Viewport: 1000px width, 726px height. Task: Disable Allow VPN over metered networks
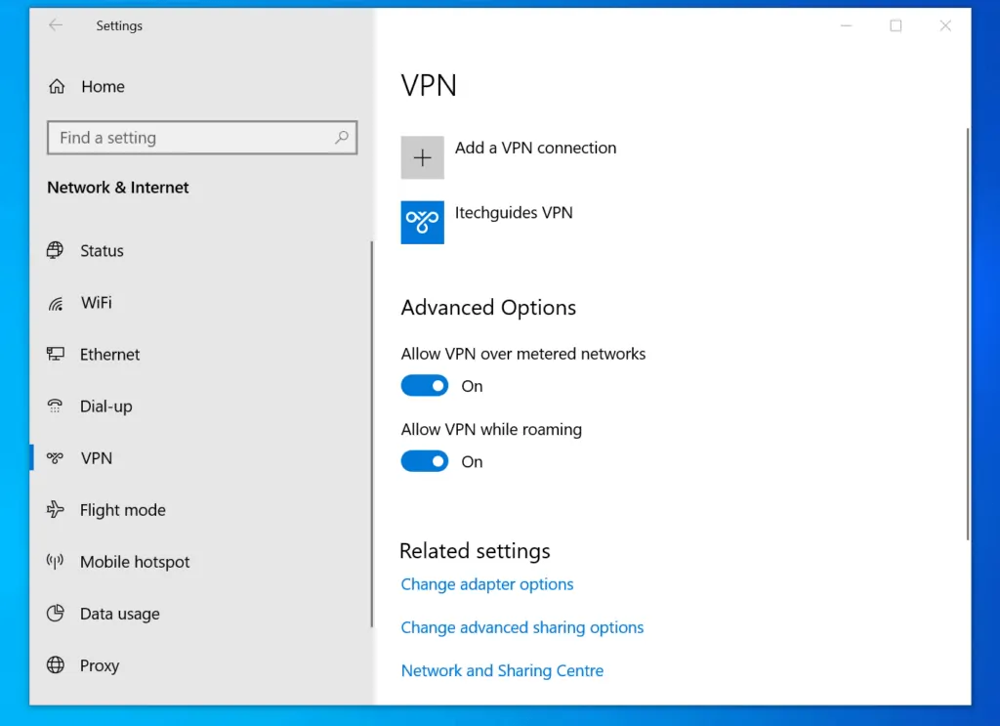pyautogui.click(x=424, y=385)
